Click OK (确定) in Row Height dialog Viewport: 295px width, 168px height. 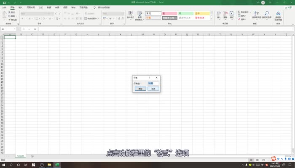click(x=140, y=89)
